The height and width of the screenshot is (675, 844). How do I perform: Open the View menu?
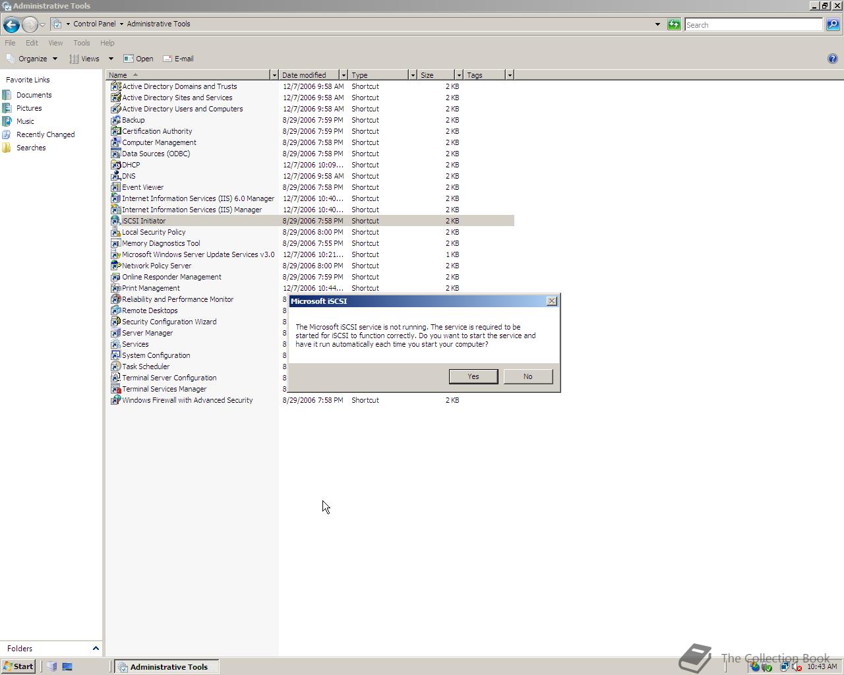pyautogui.click(x=55, y=43)
